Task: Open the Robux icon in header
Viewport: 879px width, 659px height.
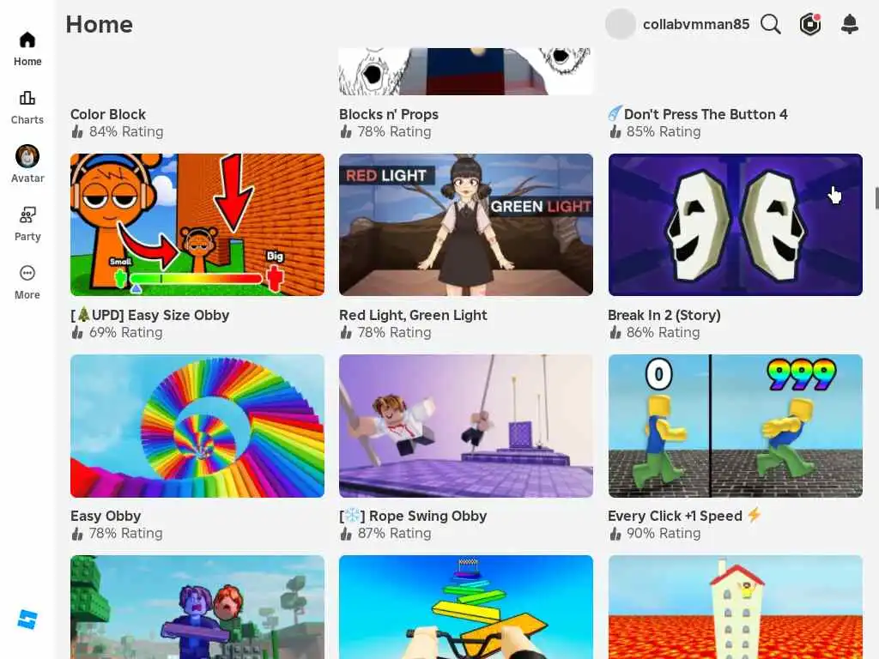Action: coord(810,24)
